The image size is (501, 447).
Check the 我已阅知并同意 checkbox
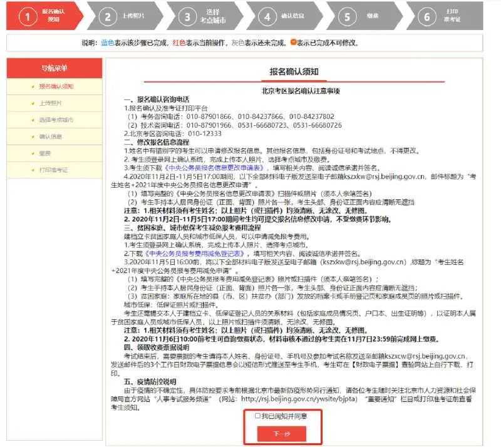pyautogui.click(x=257, y=416)
